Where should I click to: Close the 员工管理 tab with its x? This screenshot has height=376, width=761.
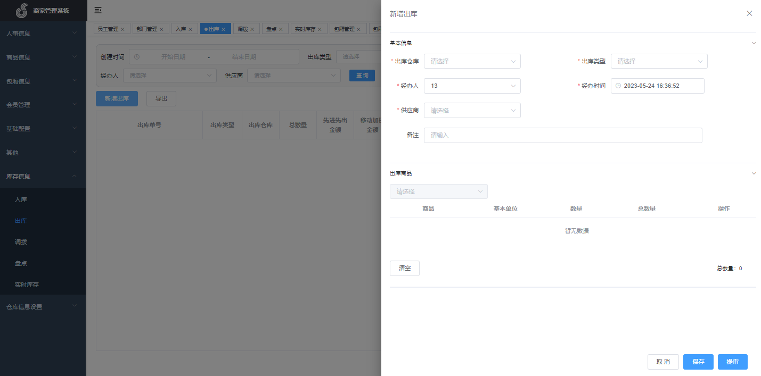[x=123, y=29]
